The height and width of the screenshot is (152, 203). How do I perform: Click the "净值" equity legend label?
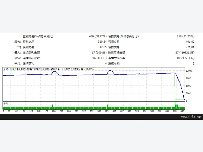point(12,69)
